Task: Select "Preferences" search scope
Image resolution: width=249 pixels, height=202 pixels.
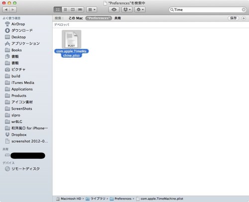Action: [99, 18]
